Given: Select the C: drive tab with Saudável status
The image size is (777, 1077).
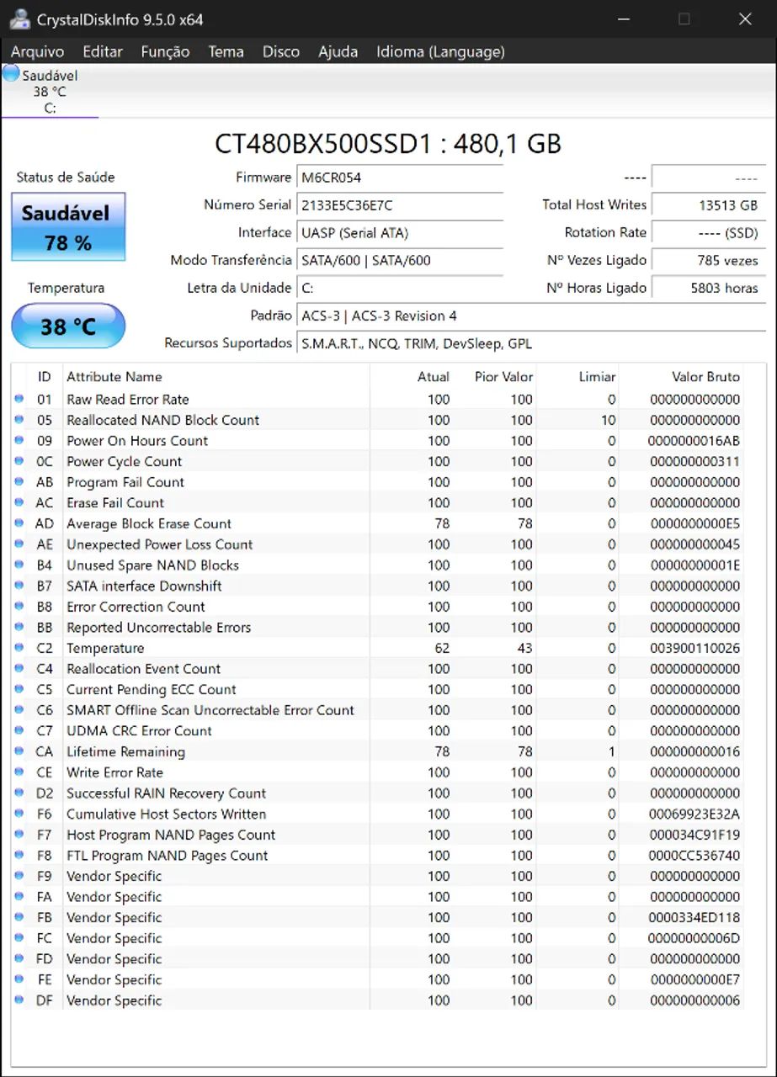Looking at the screenshot, I should click(x=50, y=91).
